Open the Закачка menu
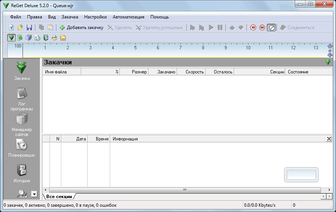Viewport: 336px width, 212px height. click(x=70, y=17)
